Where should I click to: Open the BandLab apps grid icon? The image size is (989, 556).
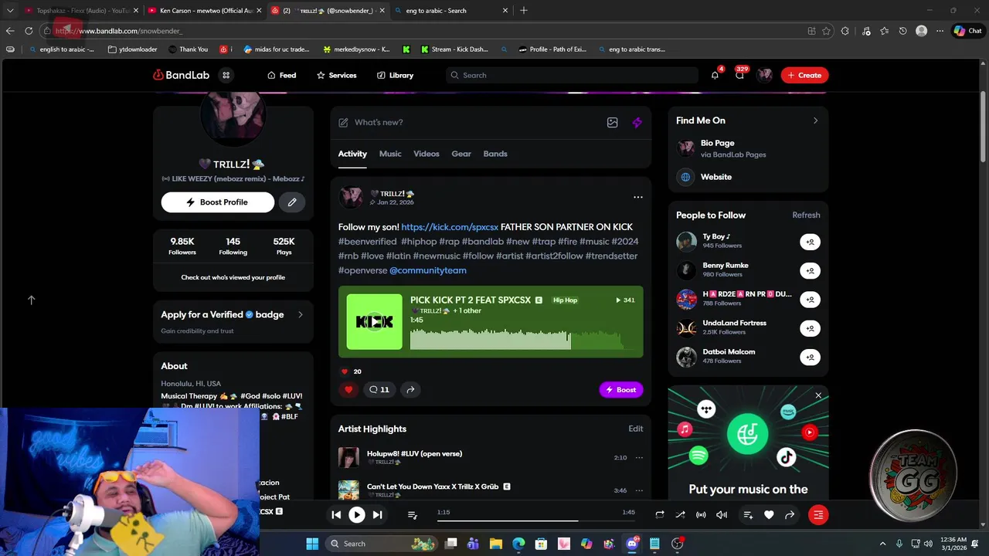pyautogui.click(x=226, y=75)
